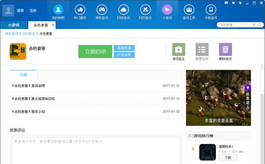The height and width of the screenshot is (164, 265).
Task: Open 游戏医生 medical kit icon
Action: pyautogui.click(x=178, y=49)
